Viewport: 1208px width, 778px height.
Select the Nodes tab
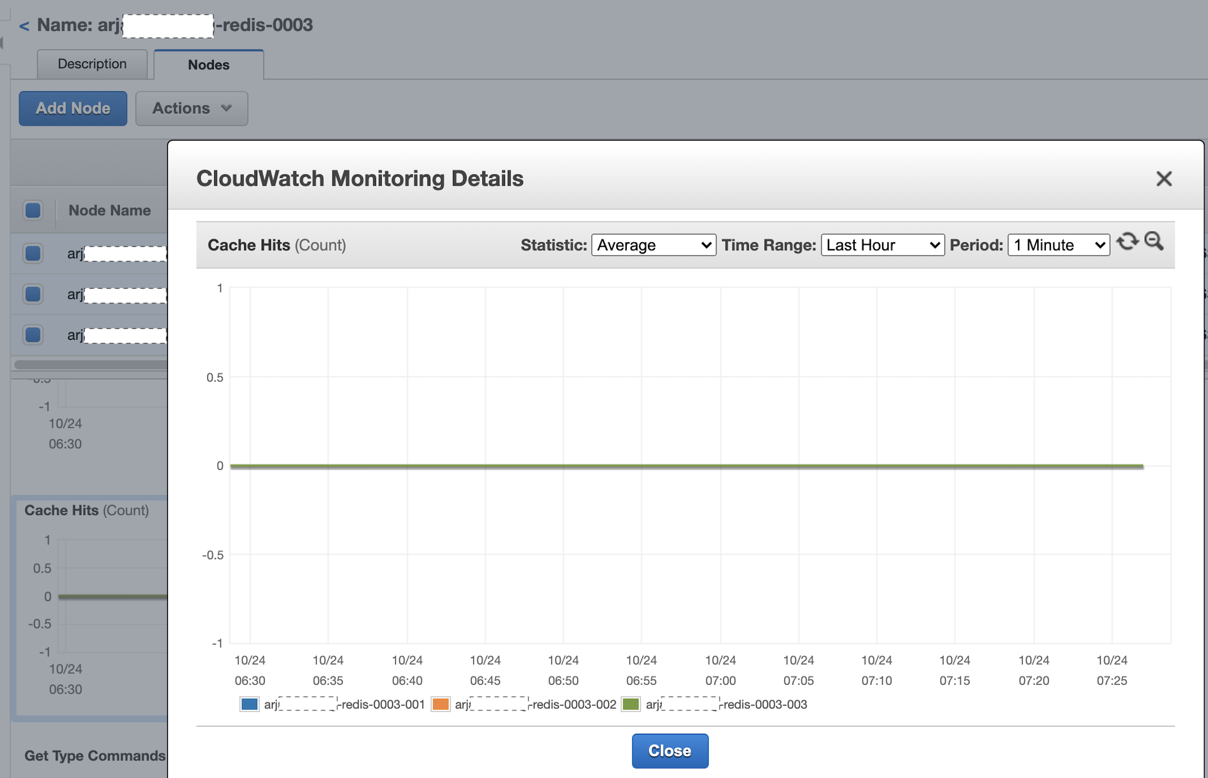tap(208, 64)
